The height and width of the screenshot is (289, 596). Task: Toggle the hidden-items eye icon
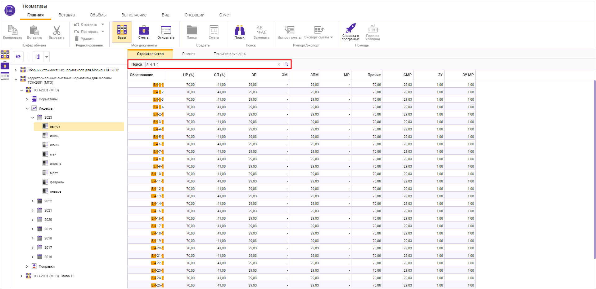[x=18, y=57]
